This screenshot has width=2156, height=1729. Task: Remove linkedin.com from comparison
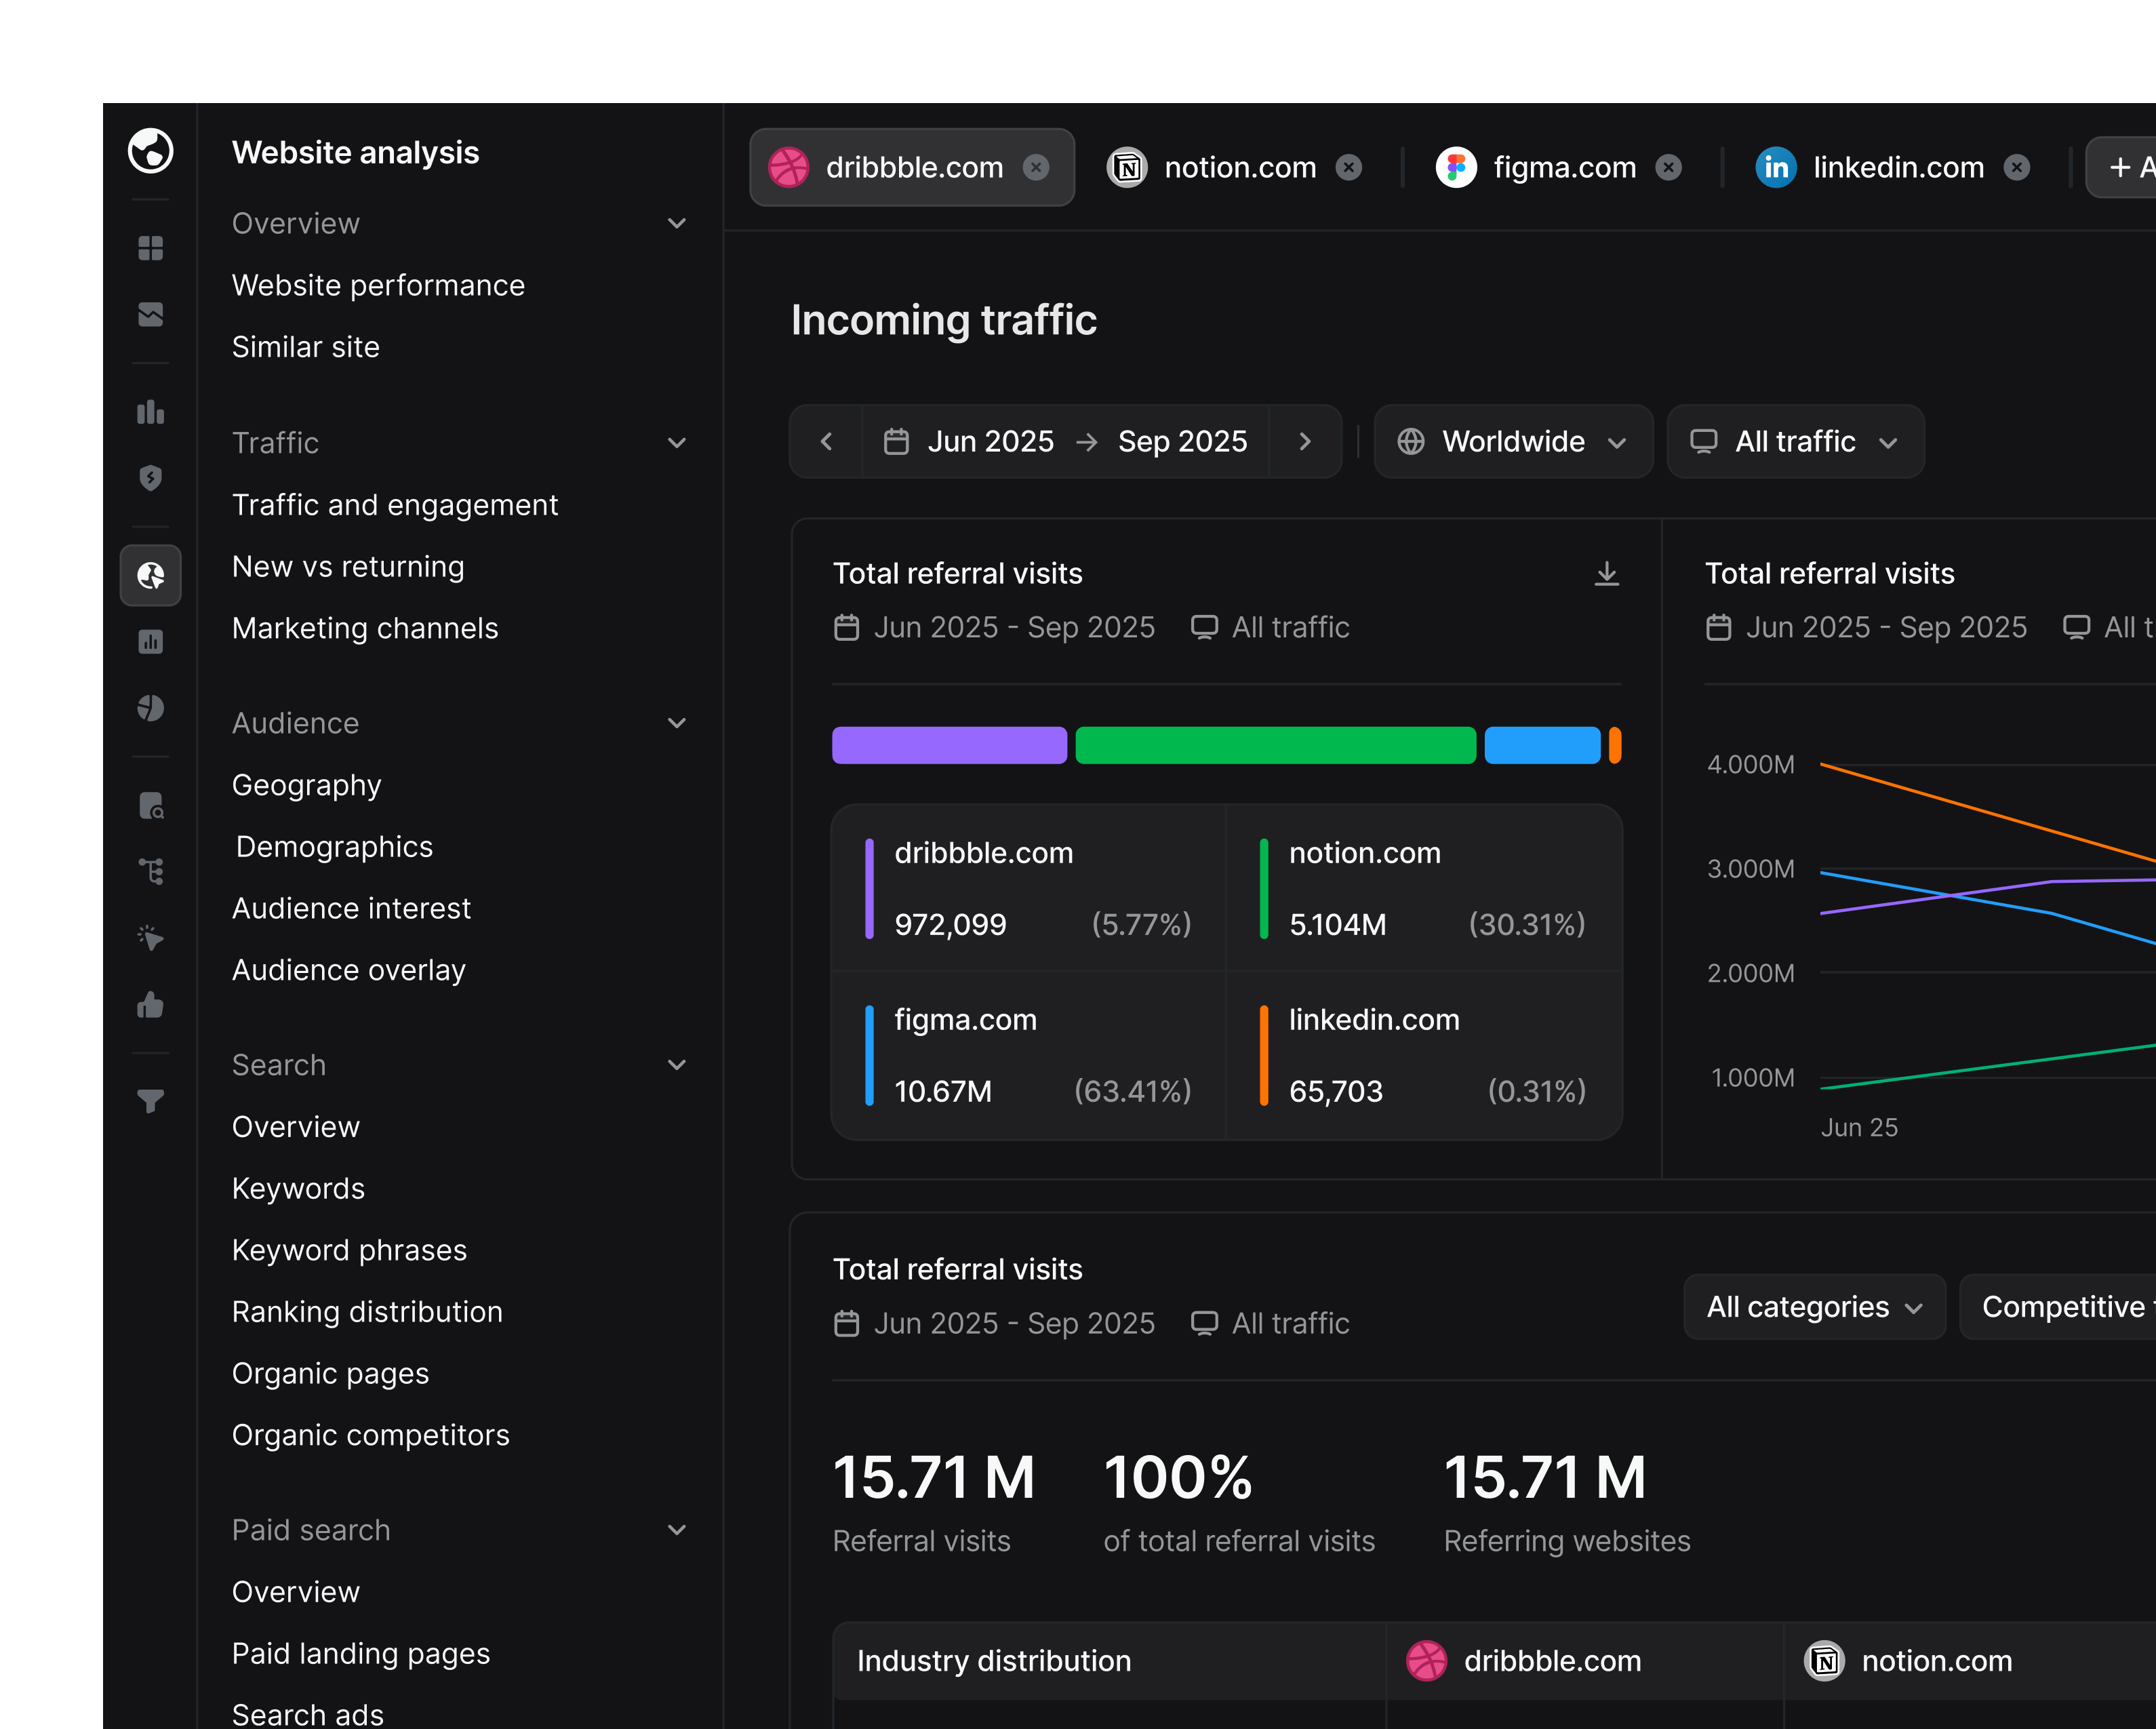(2017, 167)
